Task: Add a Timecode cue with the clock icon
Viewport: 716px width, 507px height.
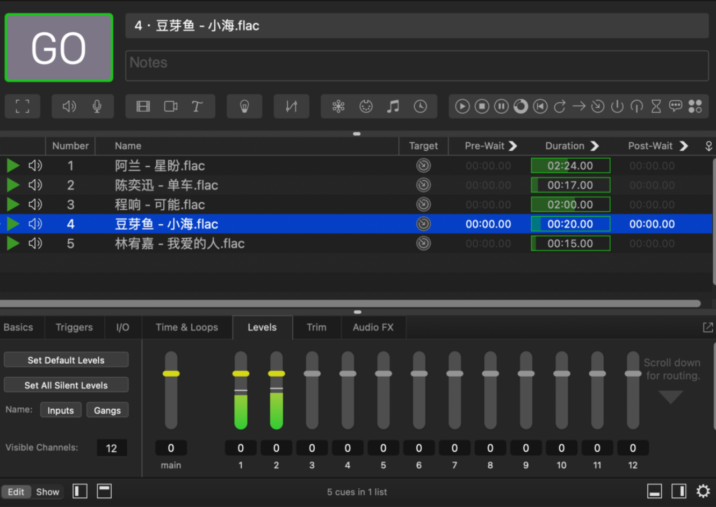Action: point(421,106)
